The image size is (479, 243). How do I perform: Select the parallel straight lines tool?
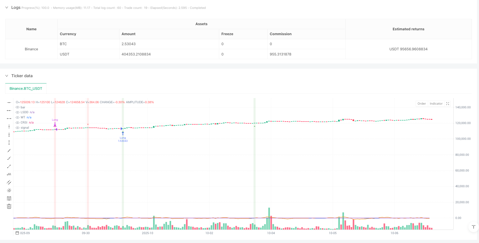[9, 182]
